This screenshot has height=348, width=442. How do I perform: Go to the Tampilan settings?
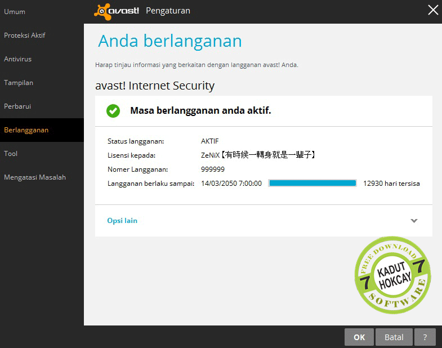pos(42,83)
